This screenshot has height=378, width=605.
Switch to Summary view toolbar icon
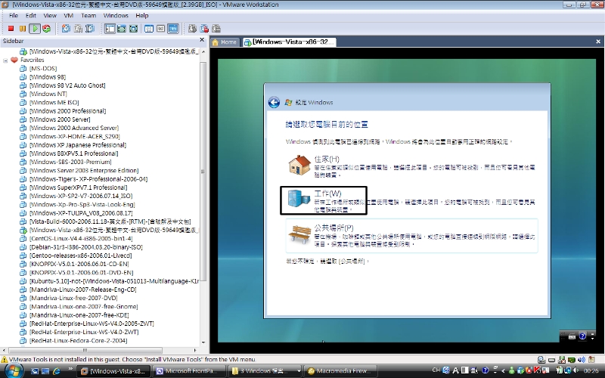pyautogui.click(x=149, y=29)
